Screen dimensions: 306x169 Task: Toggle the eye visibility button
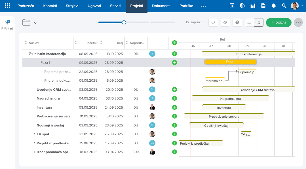[225, 22]
